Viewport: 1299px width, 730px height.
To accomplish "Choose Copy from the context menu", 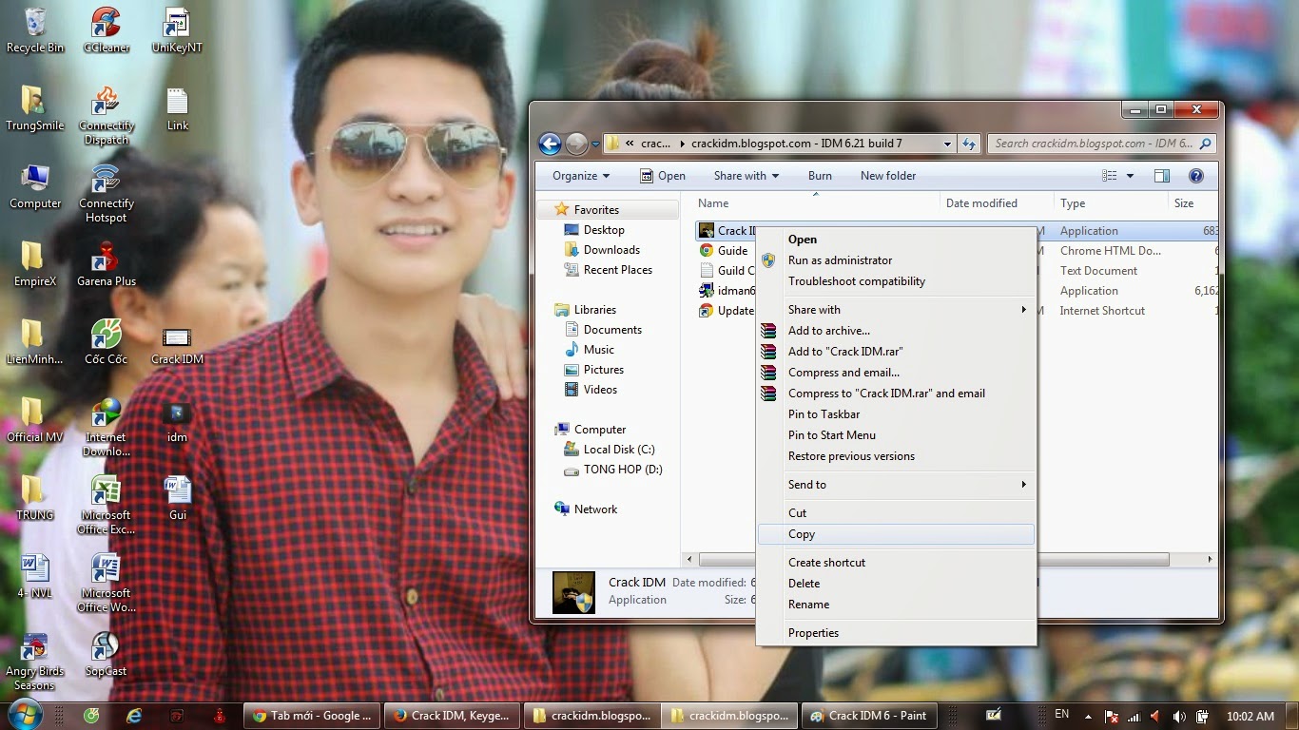I will (802, 534).
